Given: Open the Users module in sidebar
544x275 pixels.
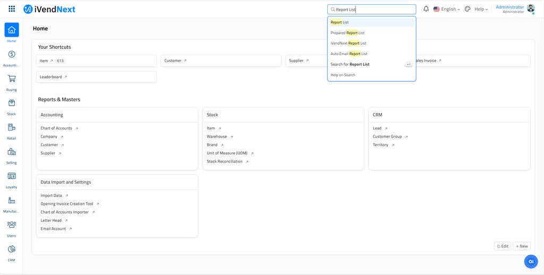Looking at the screenshot, I should 12,228.
